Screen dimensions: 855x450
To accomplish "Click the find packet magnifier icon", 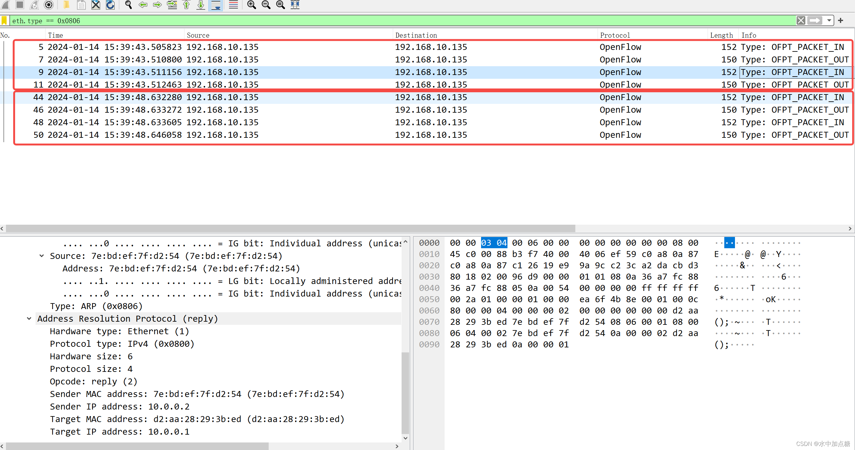I will tap(129, 5).
